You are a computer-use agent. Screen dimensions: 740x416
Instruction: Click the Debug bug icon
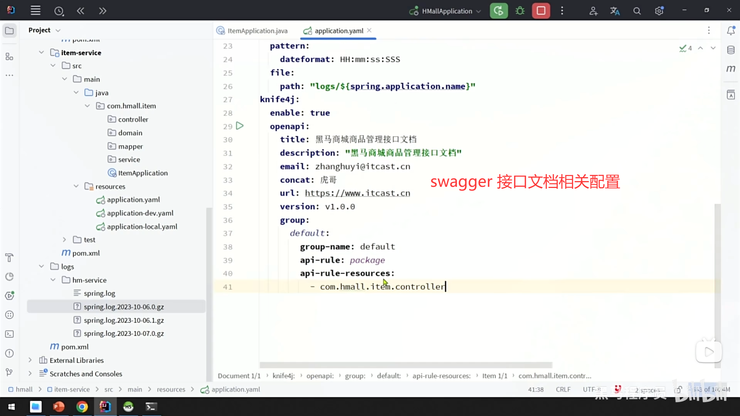(x=520, y=11)
